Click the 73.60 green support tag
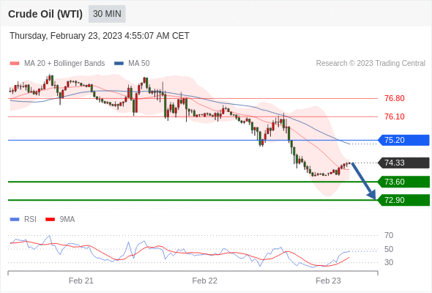 pyautogui.click(x=403, y=182)
